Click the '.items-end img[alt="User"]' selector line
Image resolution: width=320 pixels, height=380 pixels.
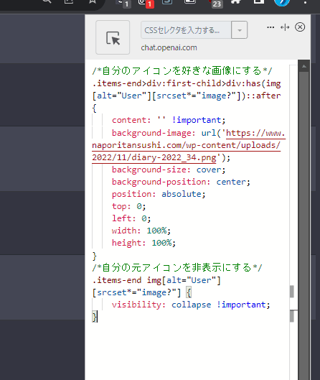tap(156, 280)
